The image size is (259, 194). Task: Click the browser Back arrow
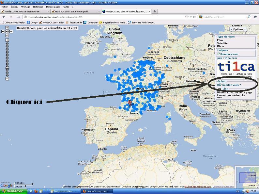coord(4,17)
